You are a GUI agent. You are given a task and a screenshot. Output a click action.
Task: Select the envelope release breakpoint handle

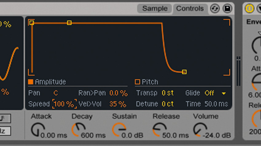pos(184,72)
